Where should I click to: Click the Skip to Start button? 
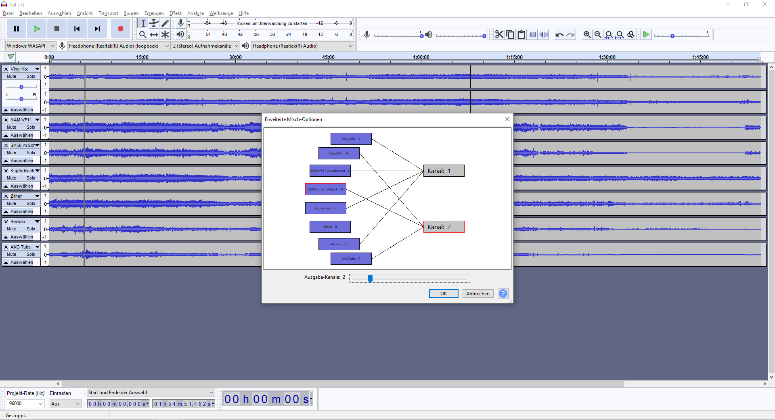[77, 29]
